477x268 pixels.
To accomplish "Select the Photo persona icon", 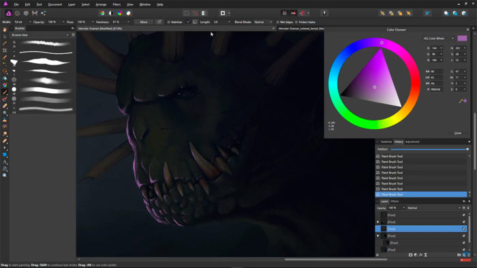I will [x=8, y=14].
